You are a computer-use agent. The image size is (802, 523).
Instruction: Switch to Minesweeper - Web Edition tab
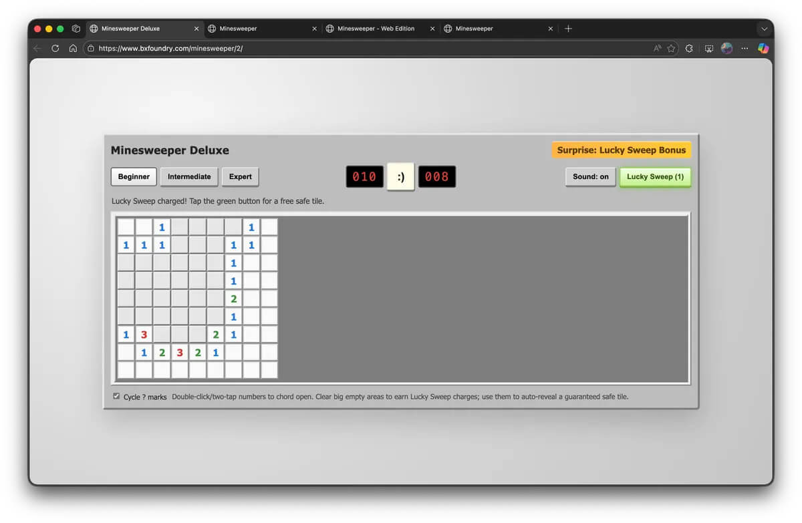tap(376, 29)
